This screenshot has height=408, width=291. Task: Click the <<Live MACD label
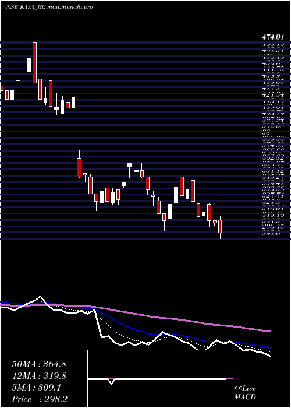point(245,393)
